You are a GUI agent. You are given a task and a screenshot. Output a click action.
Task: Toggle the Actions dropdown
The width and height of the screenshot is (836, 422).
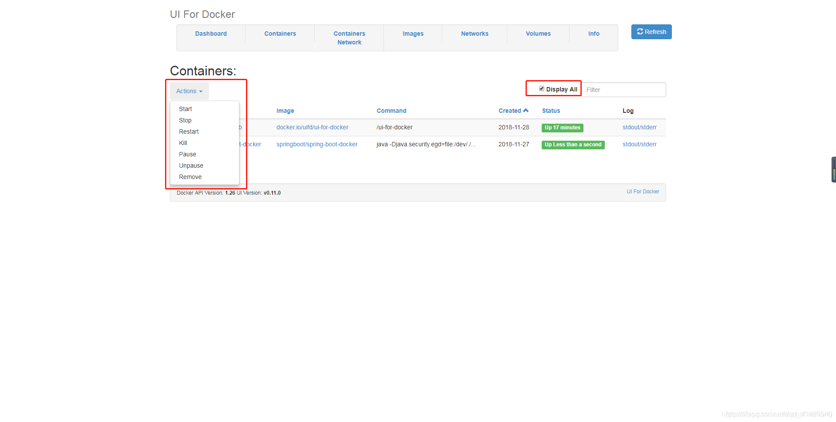coord(189,91)
